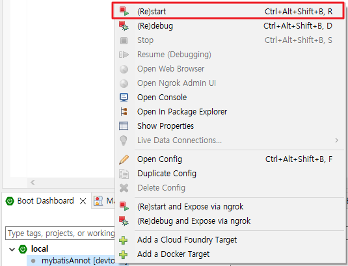
Task: Click the Live Data Connections lightbulb icon
Action: (124, 140)
